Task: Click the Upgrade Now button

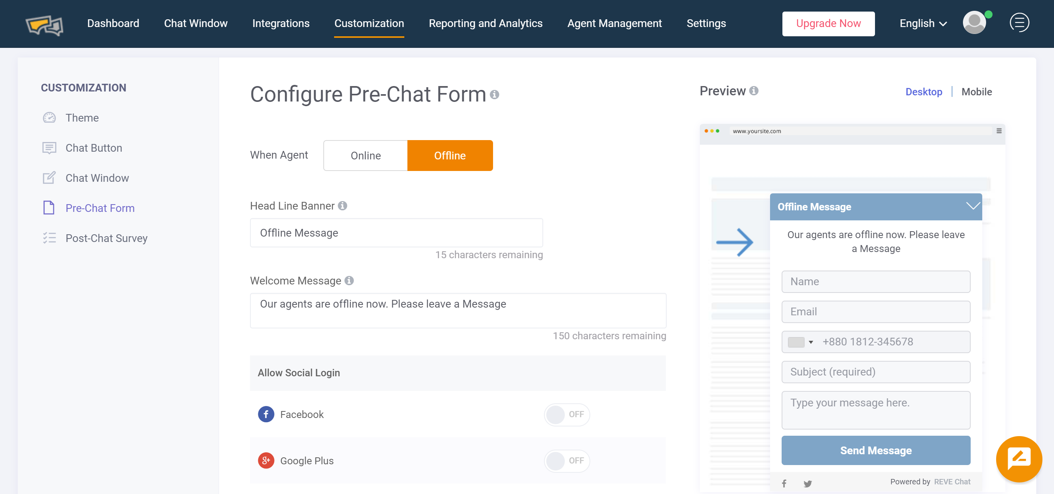Action: click(828, 24)
